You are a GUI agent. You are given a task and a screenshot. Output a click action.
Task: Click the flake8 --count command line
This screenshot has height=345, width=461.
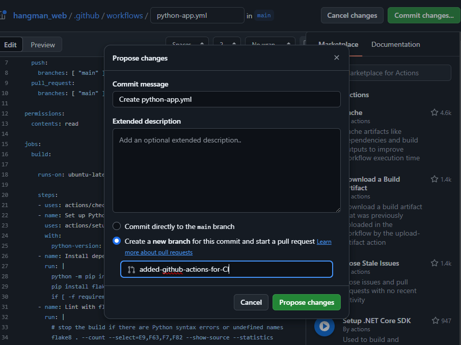point(162,337)
